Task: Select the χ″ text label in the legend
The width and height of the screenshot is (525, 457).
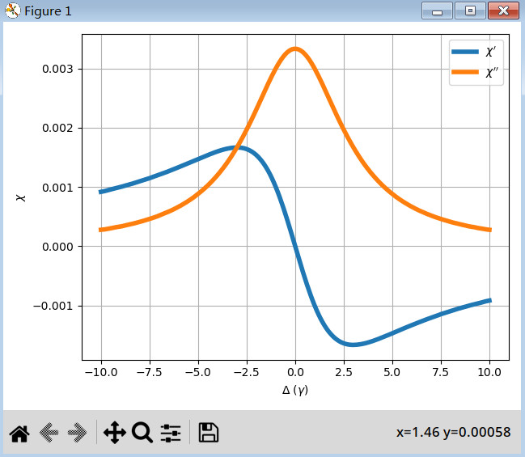Action: pos(492,71)
